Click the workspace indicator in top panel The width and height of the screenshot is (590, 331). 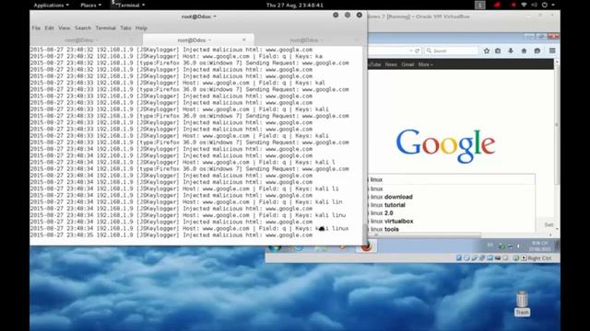[479, 5]
